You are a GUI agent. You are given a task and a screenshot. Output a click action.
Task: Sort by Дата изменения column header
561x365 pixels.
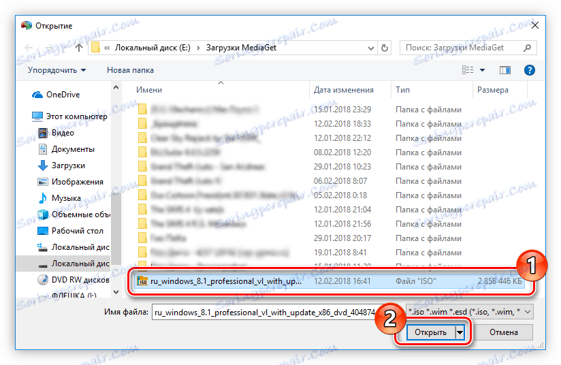(x=343, y=90)
